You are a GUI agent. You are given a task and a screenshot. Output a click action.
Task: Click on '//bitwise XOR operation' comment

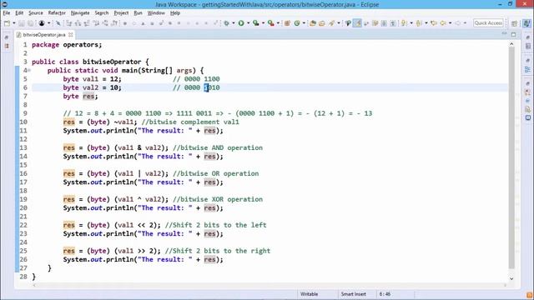pos(218,199)
